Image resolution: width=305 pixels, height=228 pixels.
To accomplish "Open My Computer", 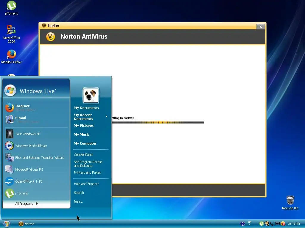I will pyautogui.click(x=85, y=143).
